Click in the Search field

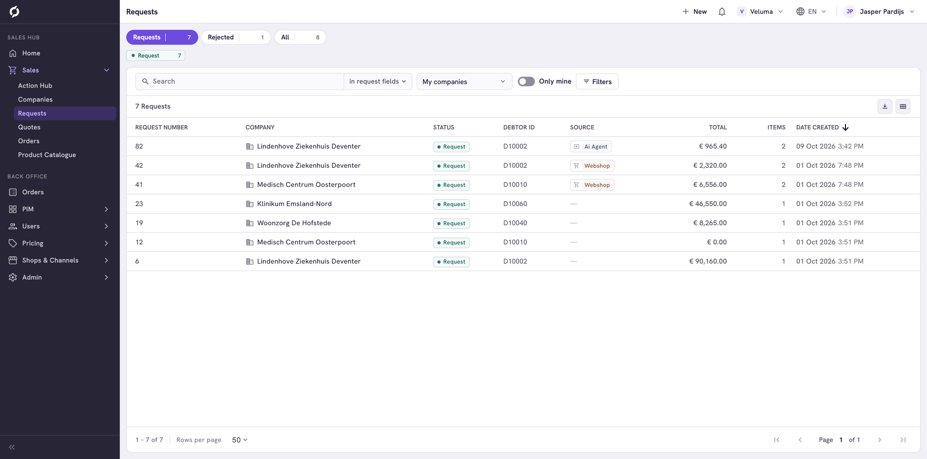240,81
